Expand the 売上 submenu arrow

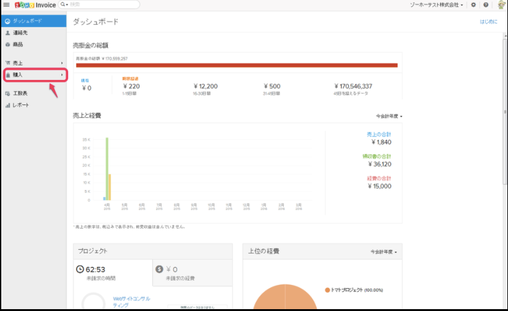click(62, 63)
